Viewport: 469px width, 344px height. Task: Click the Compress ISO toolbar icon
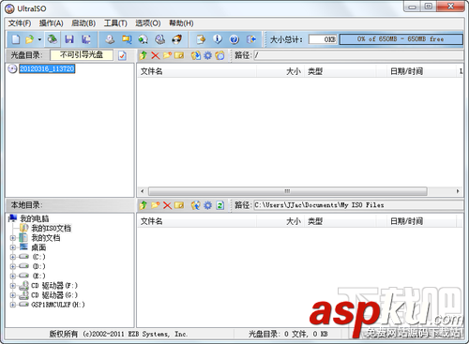point(144,39)
